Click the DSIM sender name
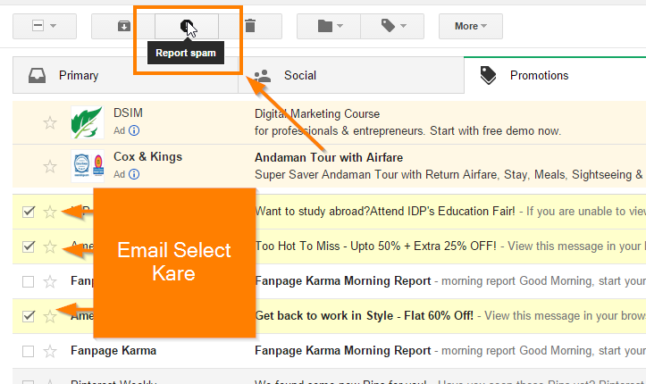This screenshot has width=646, height=384. pyautogui.click(x=128, y=113)
